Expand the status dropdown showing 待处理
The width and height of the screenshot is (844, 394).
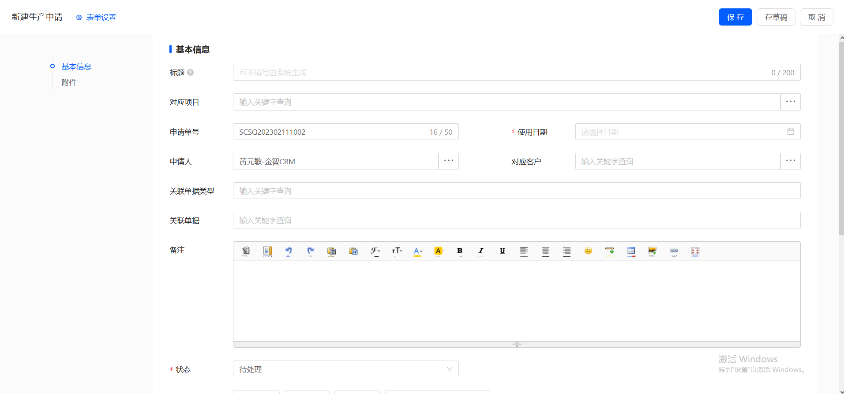(x=346, y=369)
